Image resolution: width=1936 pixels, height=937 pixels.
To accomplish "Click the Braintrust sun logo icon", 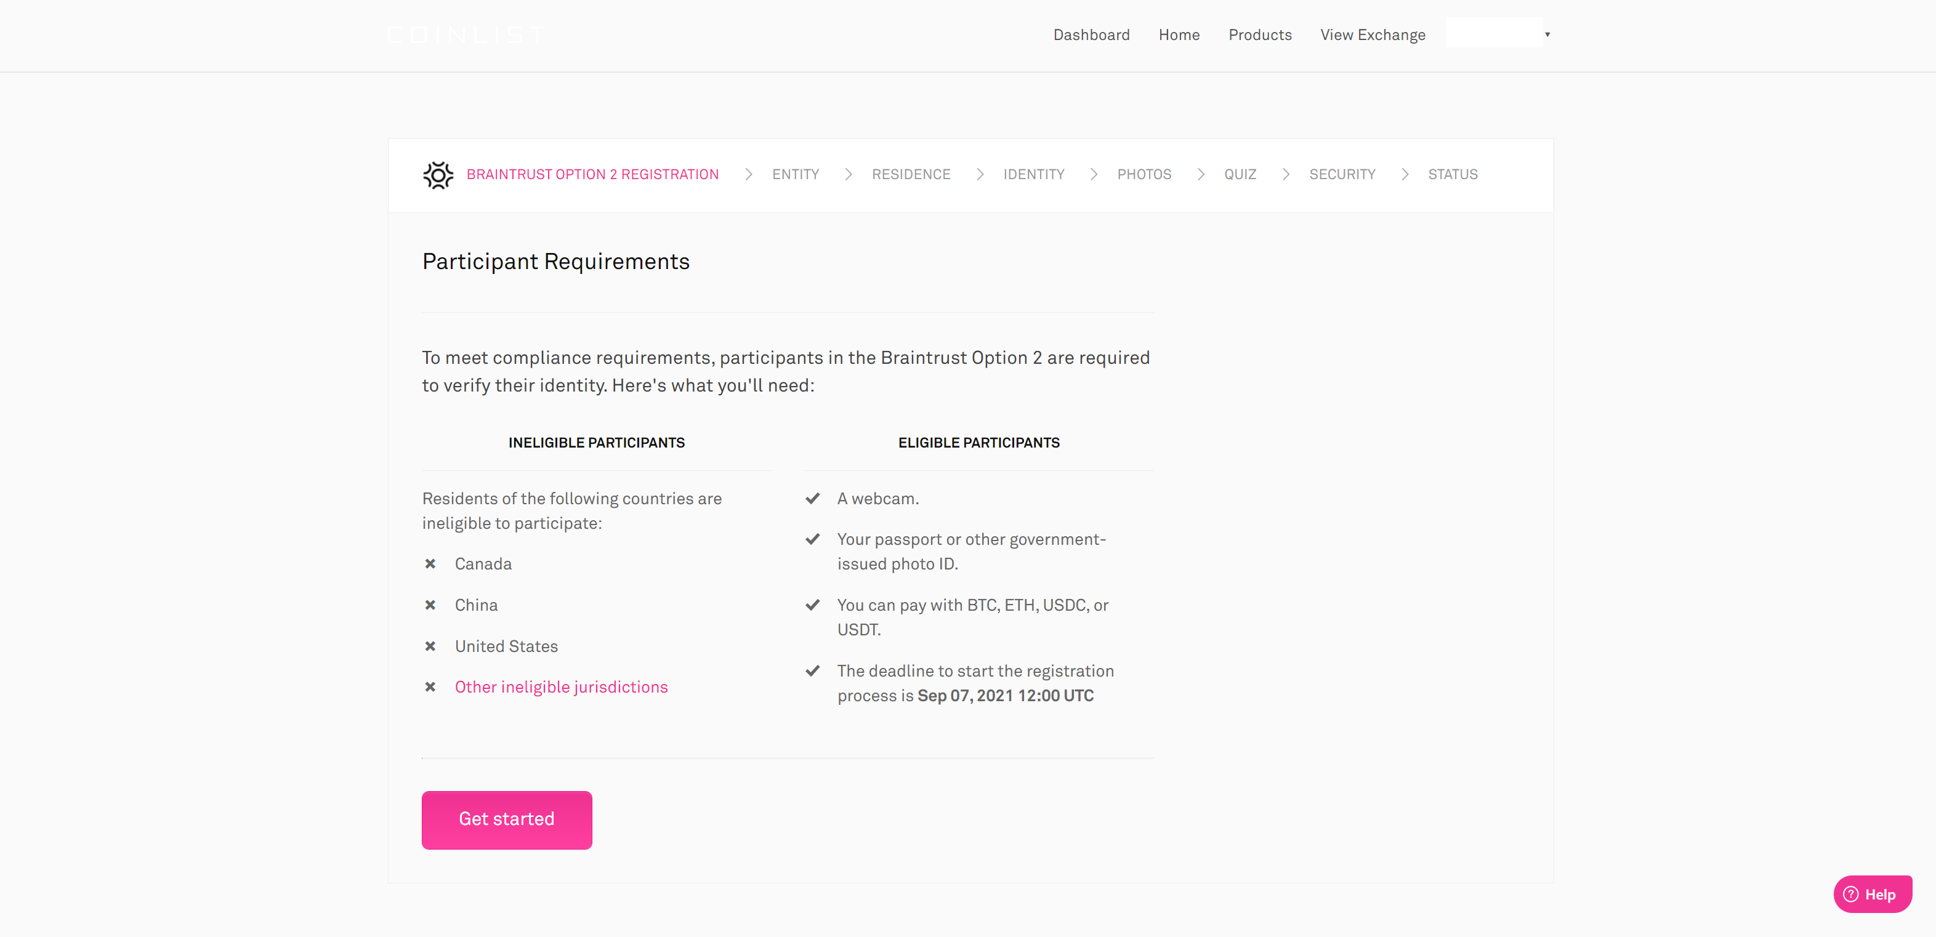I will tap(438, 174).
